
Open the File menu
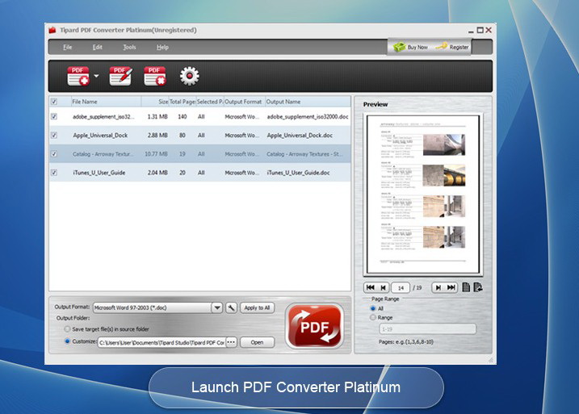tap(68, 48)
